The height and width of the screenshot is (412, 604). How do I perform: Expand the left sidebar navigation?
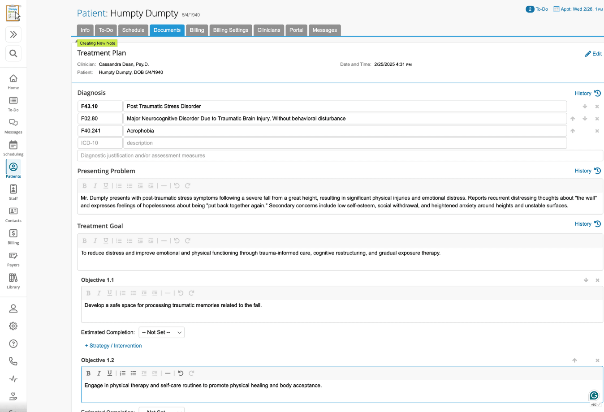click(x=13, y=34)
